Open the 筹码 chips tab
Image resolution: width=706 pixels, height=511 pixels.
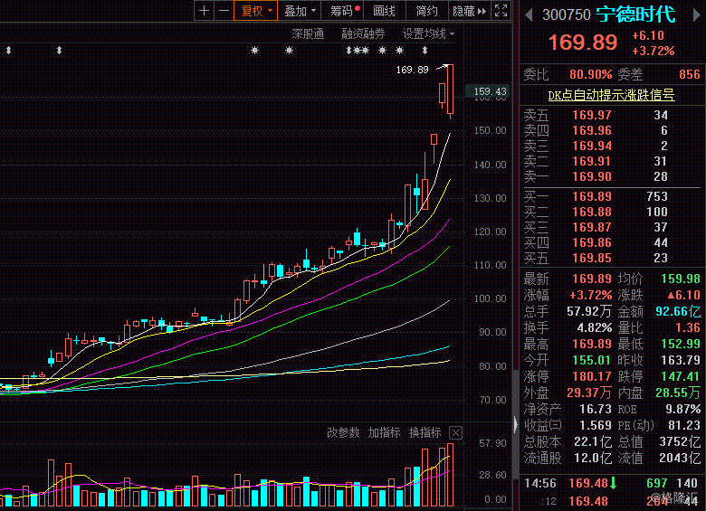[342, 10]
